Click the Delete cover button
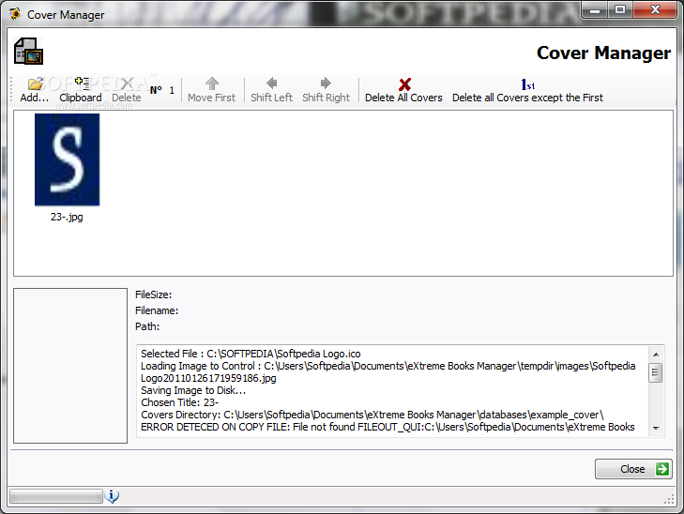The image size is (684, 514). click(x=127, y=90)
